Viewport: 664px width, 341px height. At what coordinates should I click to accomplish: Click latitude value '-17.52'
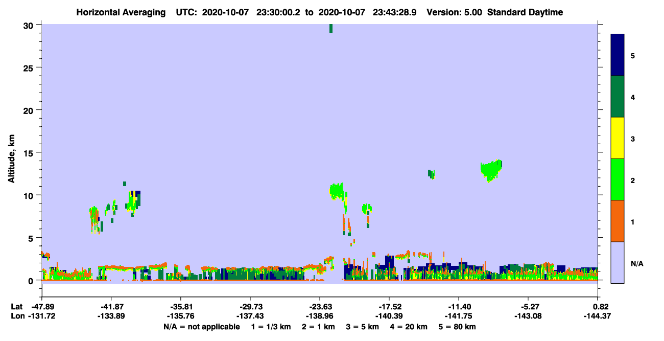coord(389,307)
